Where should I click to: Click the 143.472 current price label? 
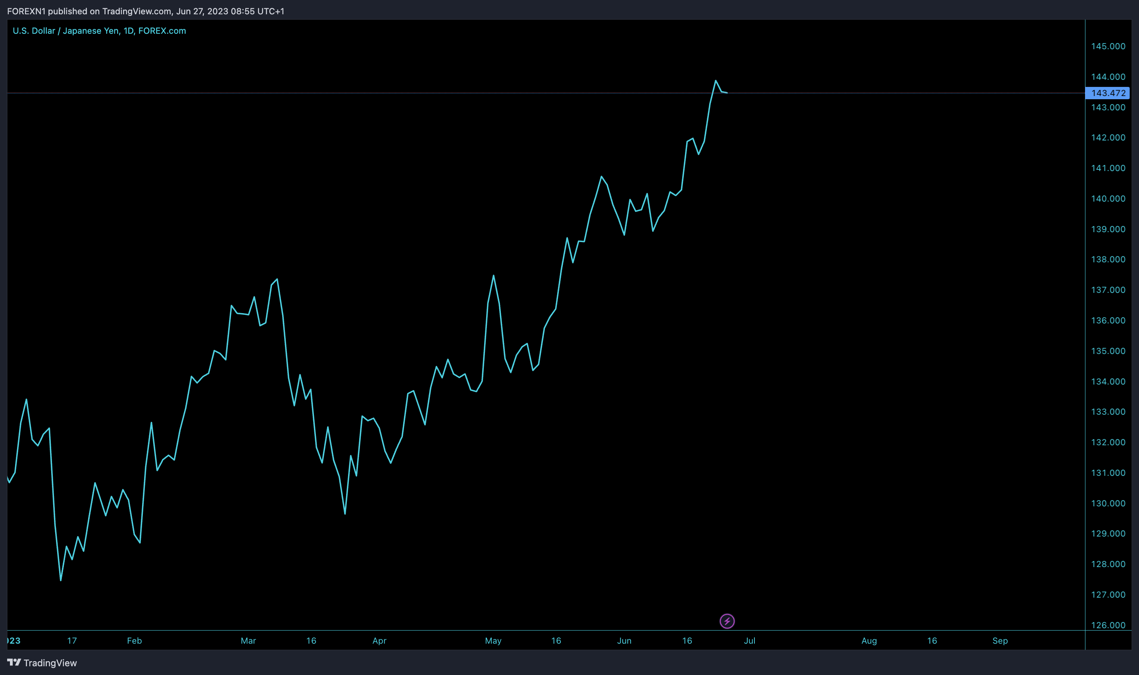coord(1108,93)
